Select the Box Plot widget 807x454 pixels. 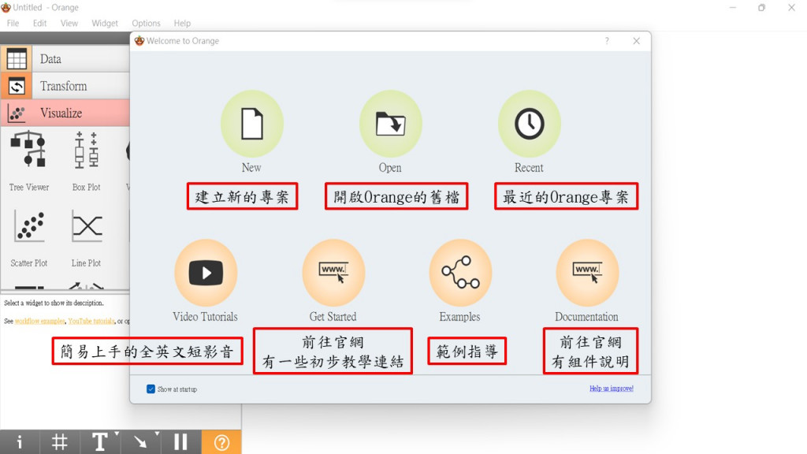pyautogui.click(x=86, y=161)
